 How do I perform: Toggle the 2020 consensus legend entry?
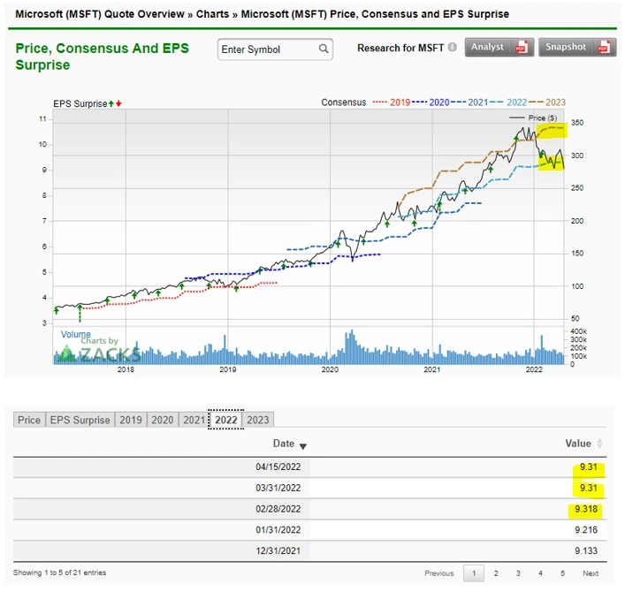pyautogui.click(x=431, y=102)
